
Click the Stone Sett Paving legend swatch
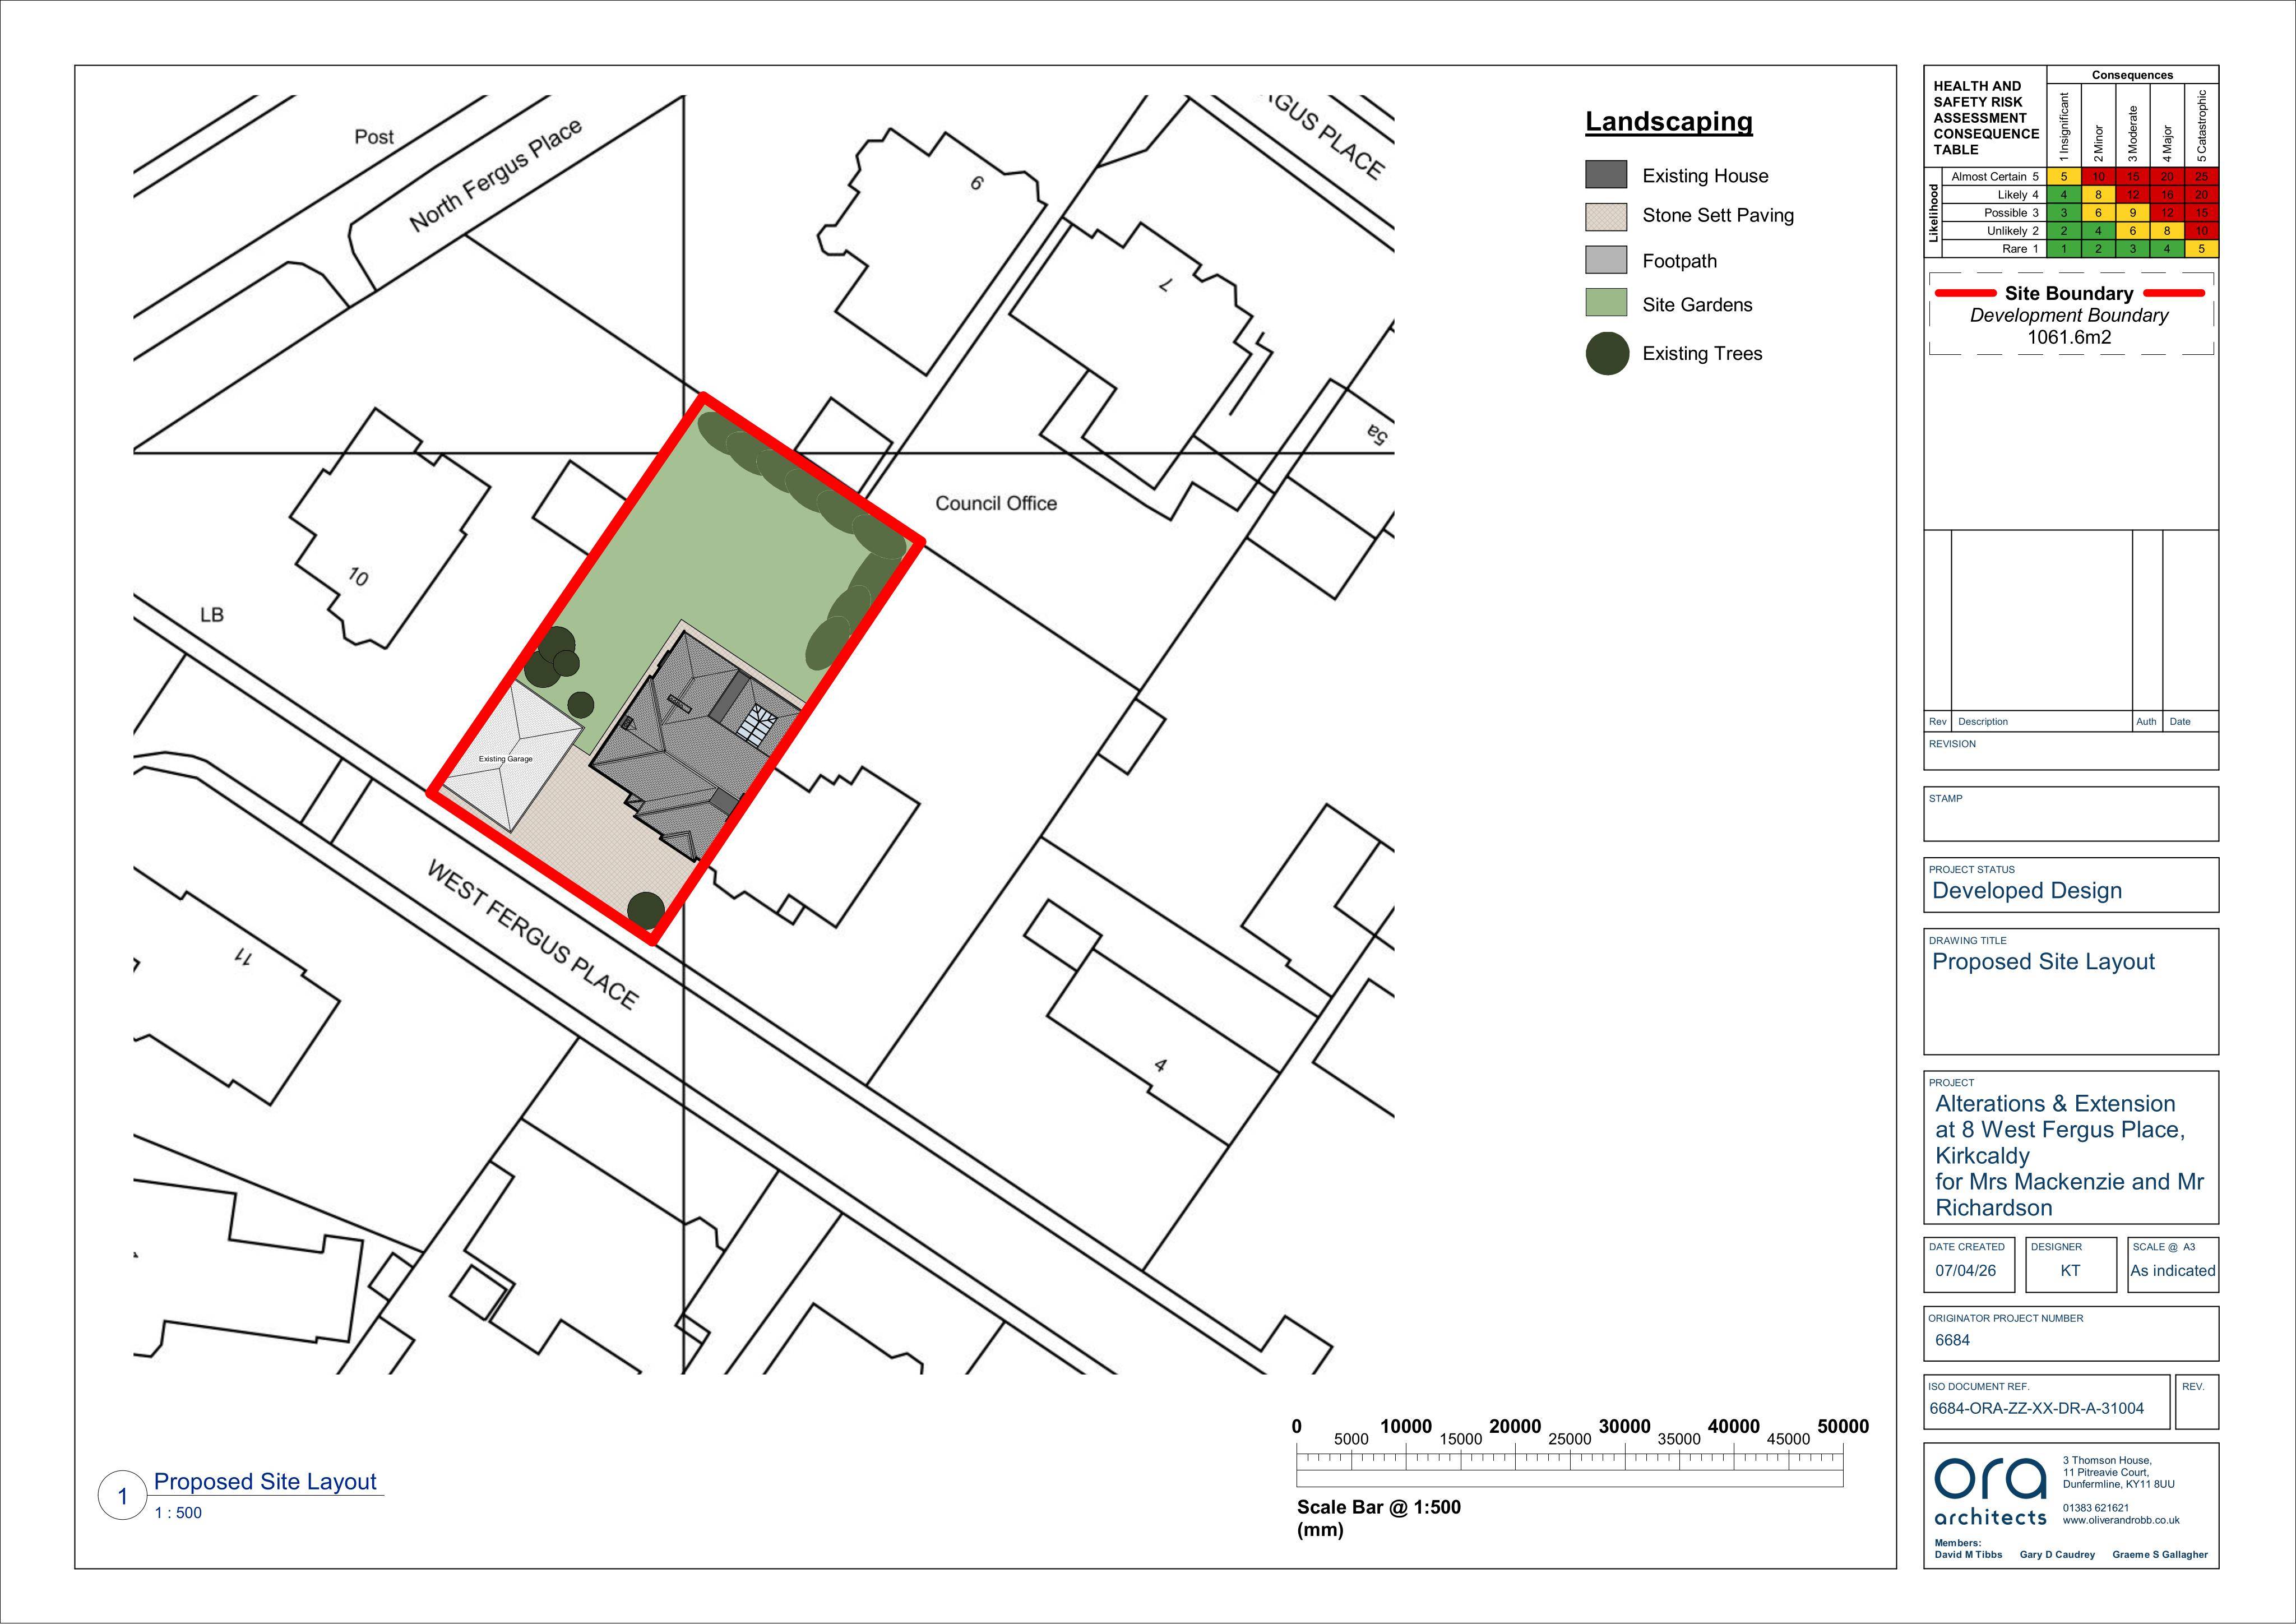[1606, 218]
